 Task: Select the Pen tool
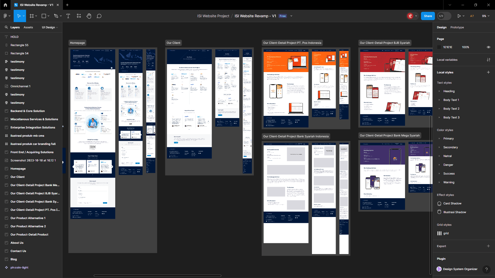point(56,16)
